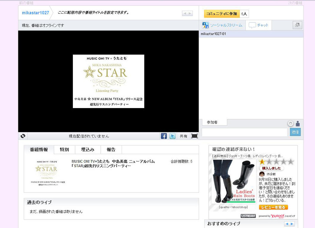Select the 番組情報 tab
The height and width of the screenshot is (228, 315).
pos(39,150)
